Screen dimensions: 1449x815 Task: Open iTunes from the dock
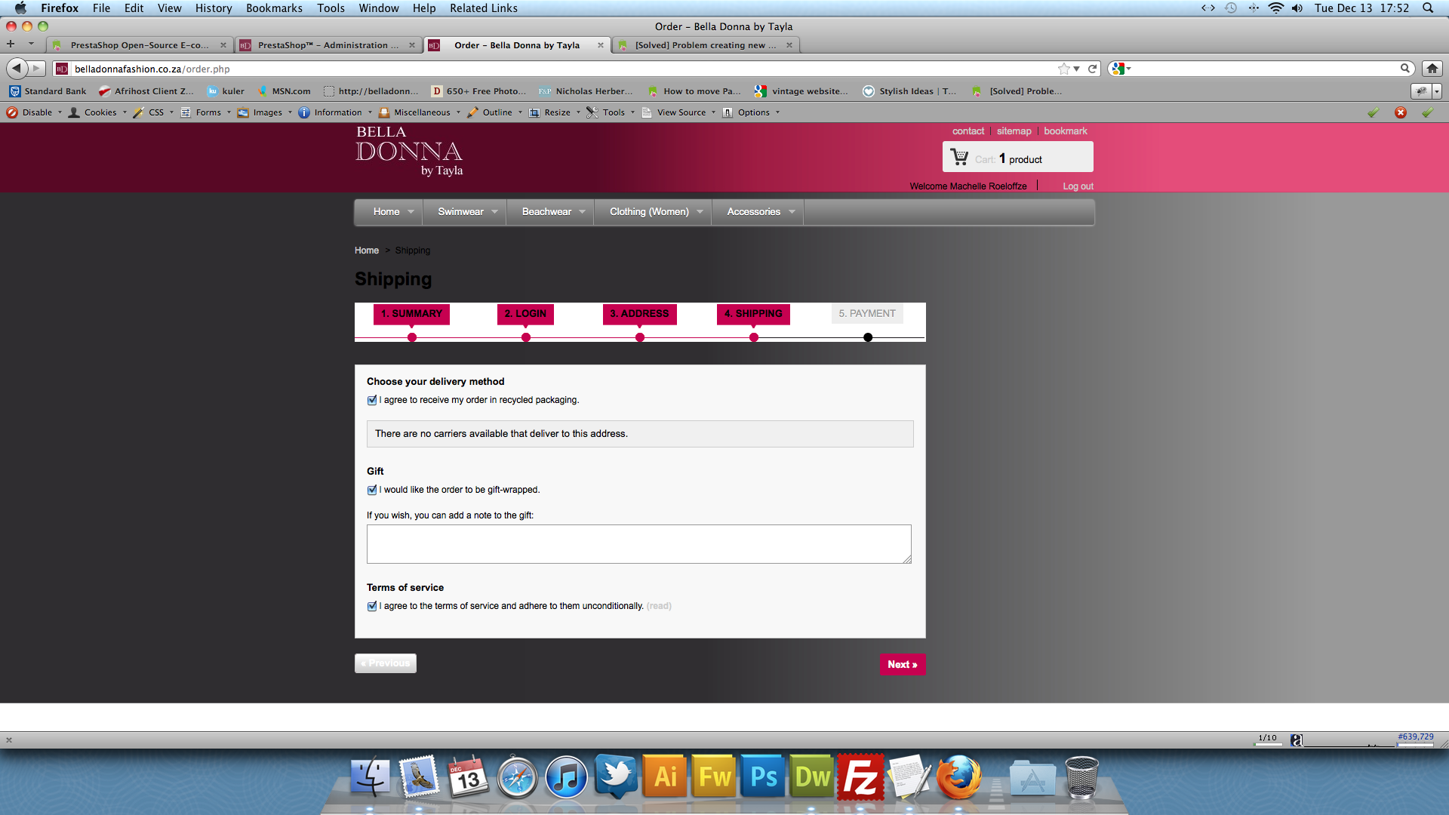[566, 777]
